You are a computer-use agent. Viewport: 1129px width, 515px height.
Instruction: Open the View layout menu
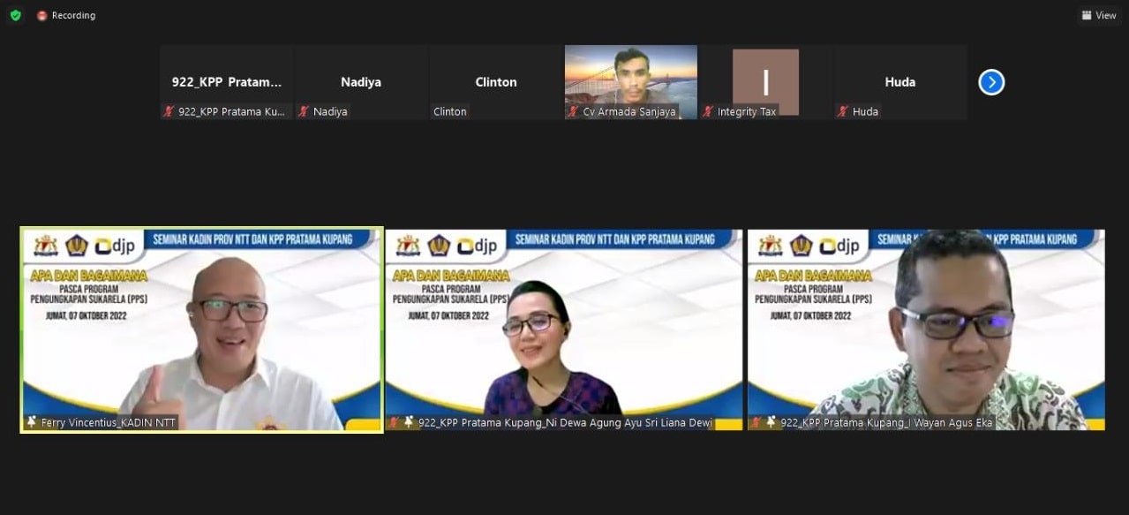[x=1099, y=15]
